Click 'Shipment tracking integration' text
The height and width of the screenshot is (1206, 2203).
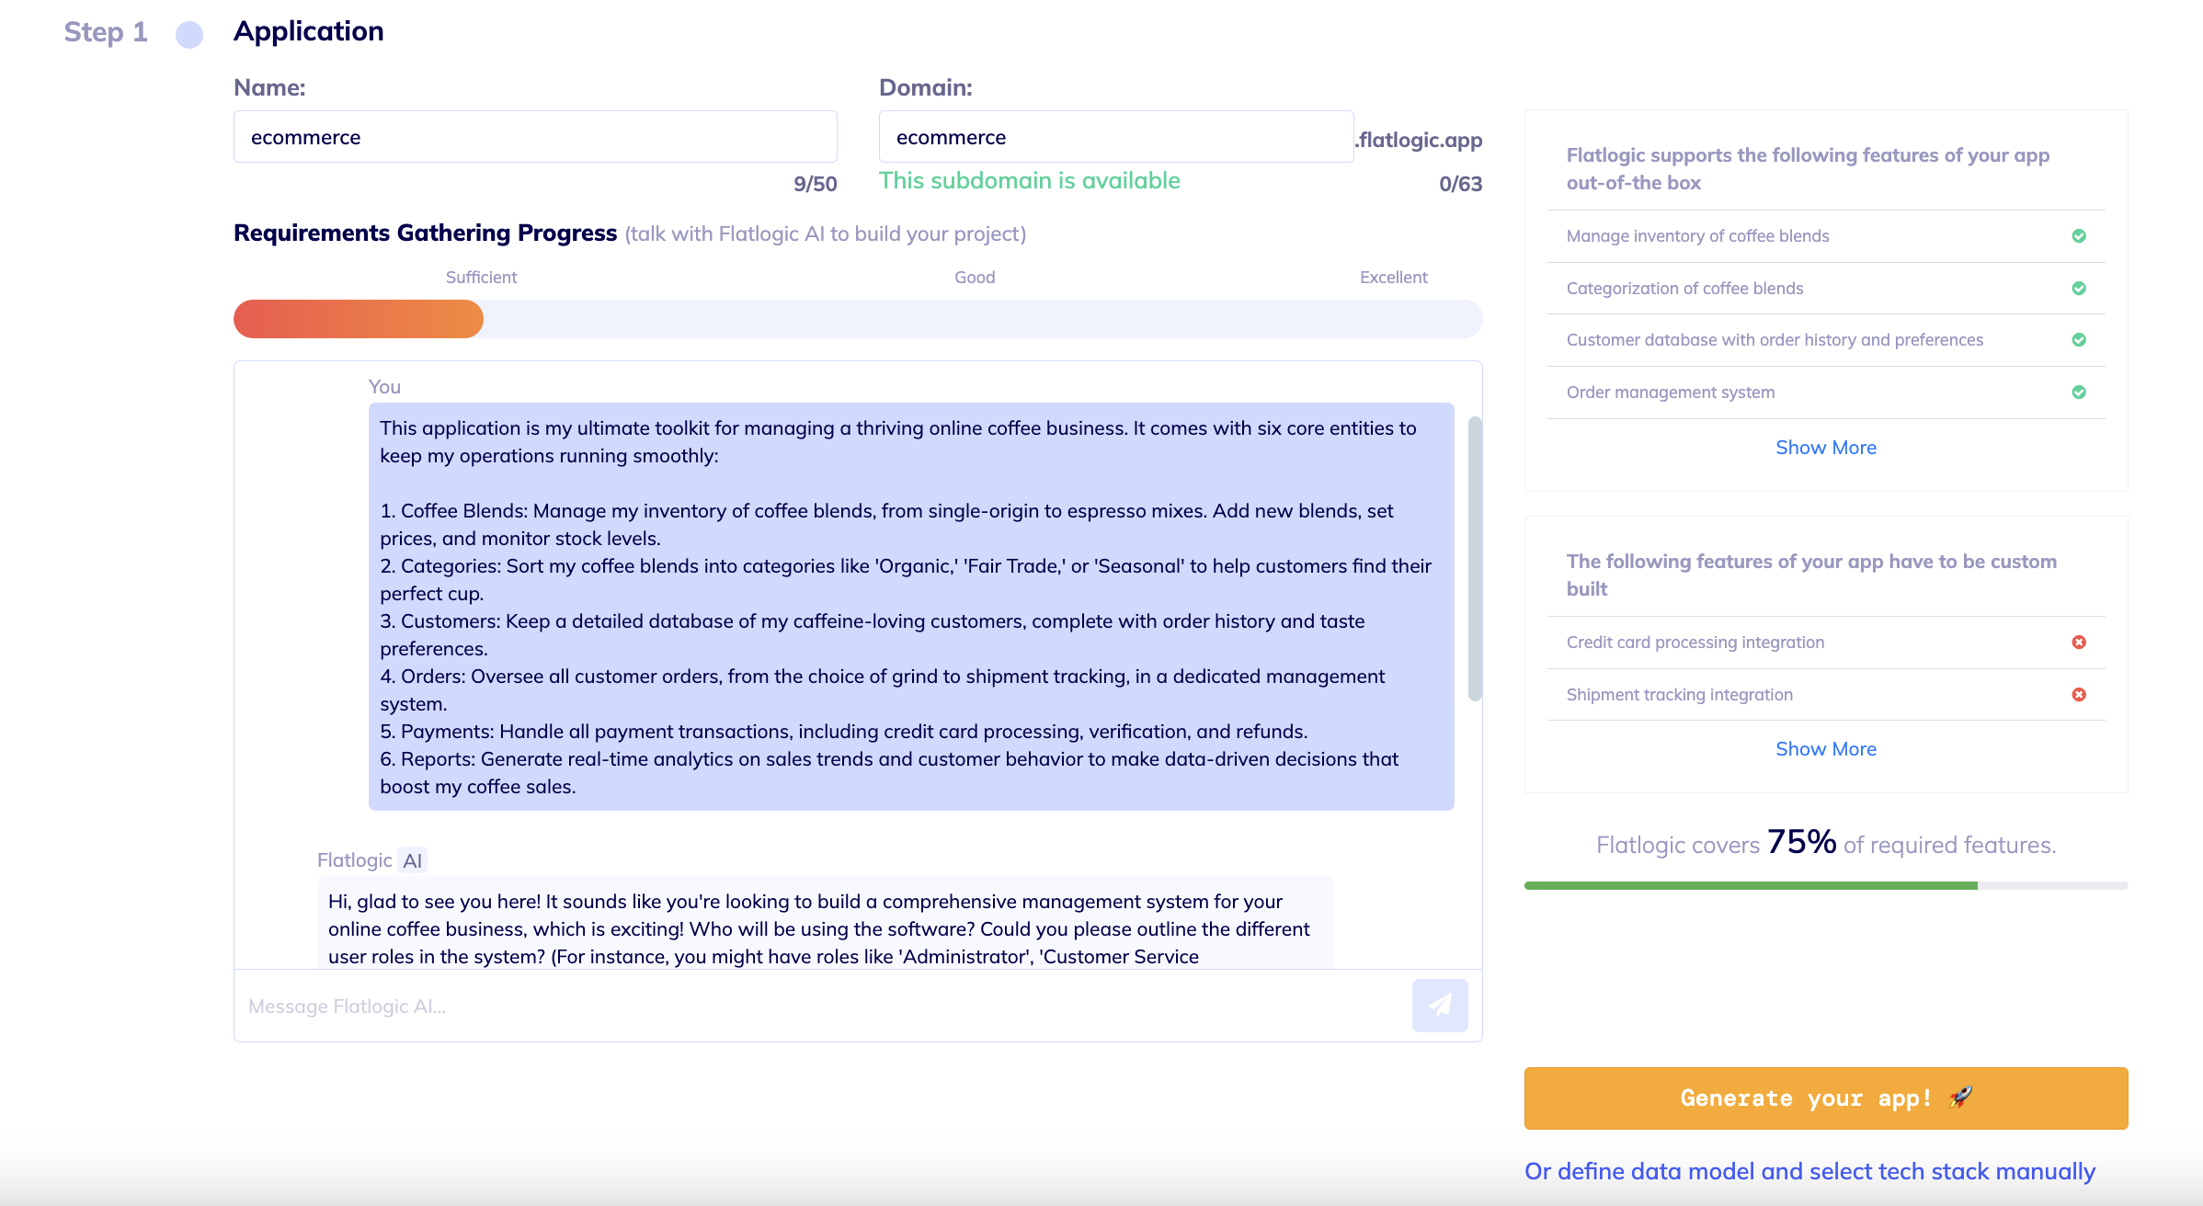click(x=1680, y=695)
